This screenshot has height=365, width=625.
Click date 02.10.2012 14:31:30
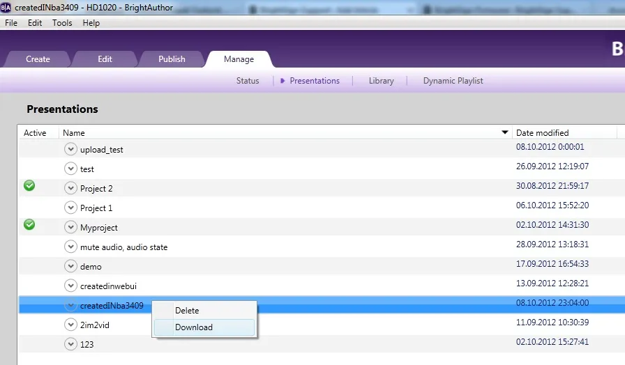552,224
